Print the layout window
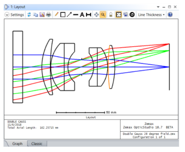The width and height of the screenshot is (185, 152). 48,15
